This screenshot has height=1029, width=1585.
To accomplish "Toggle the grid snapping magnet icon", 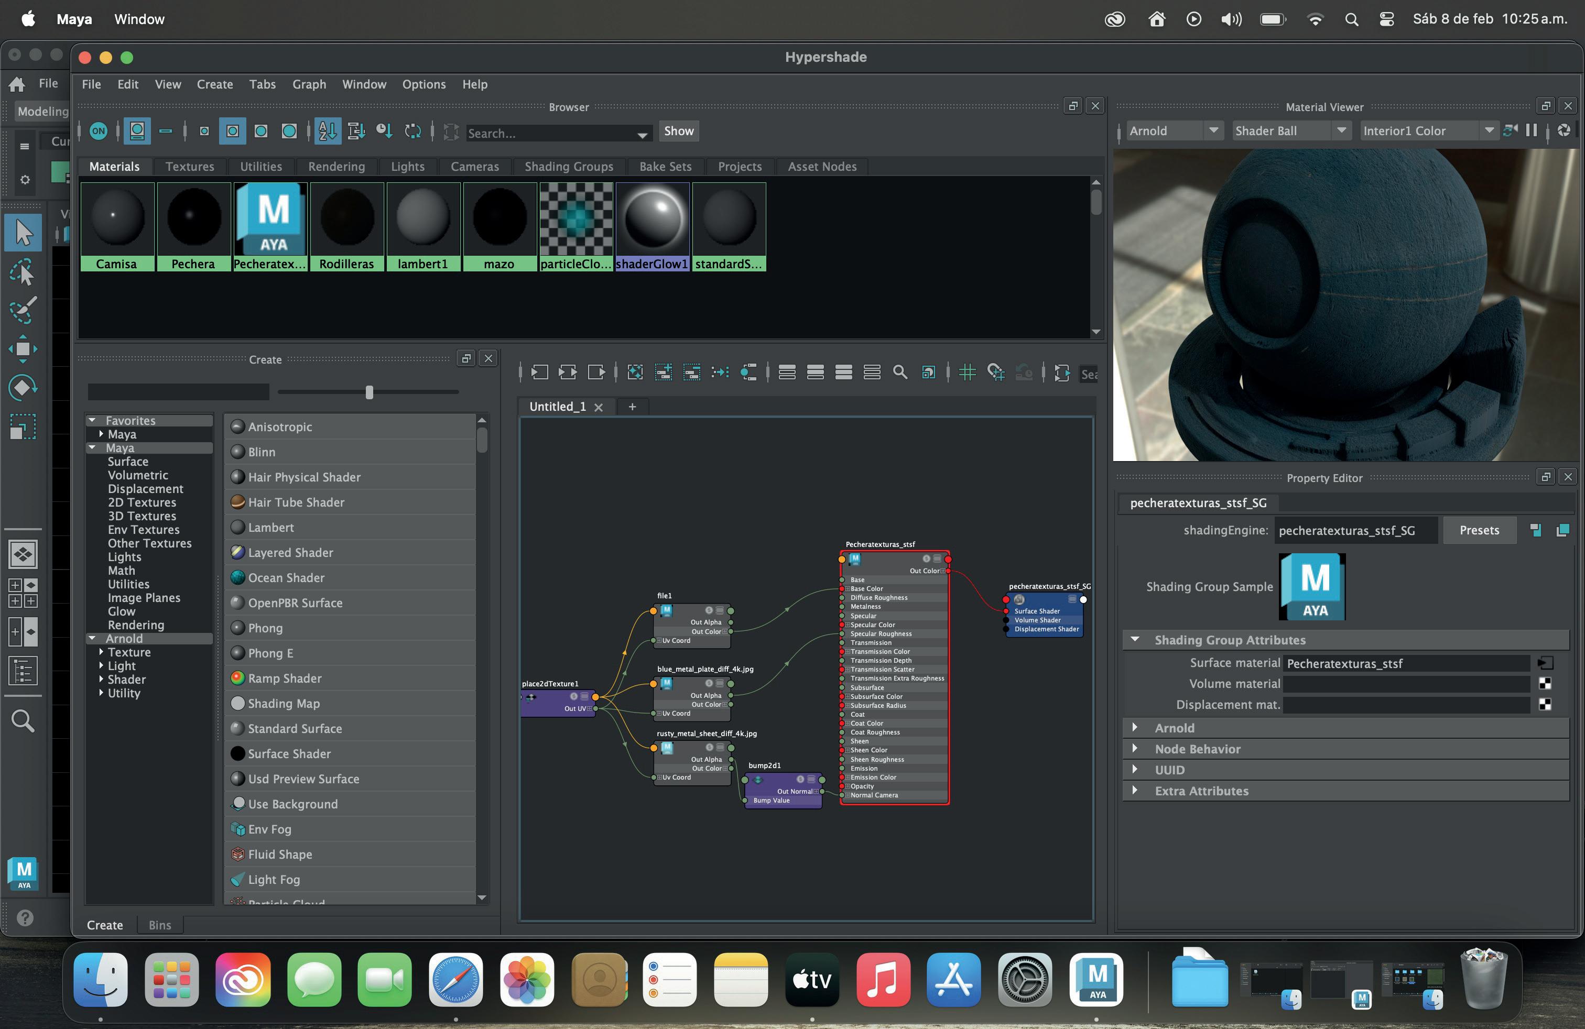I will point(996,373).
